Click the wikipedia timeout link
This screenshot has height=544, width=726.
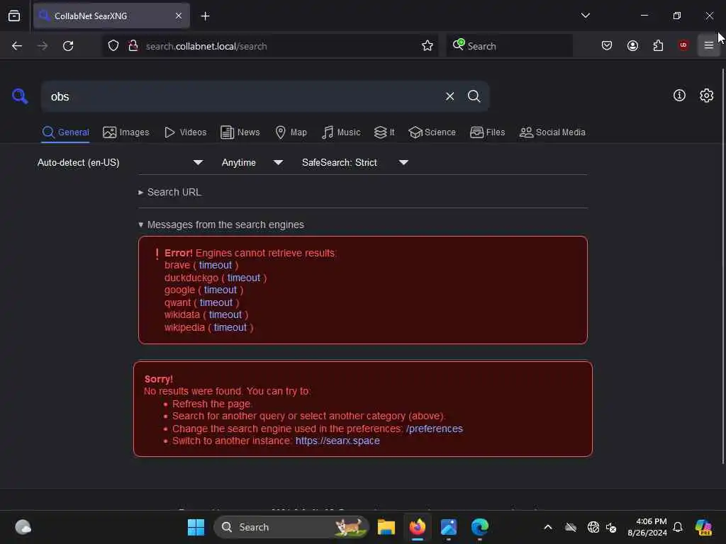230,327
